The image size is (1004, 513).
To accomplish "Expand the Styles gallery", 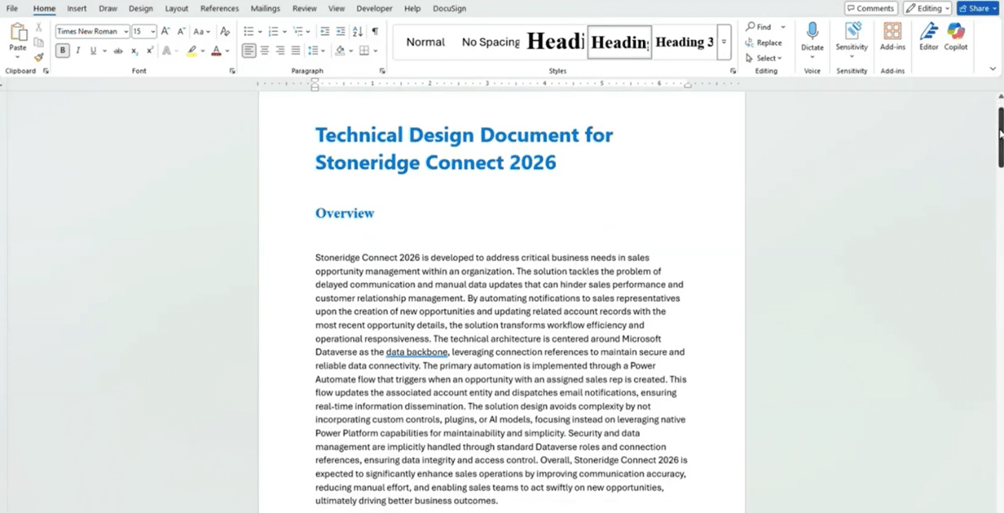I will (x=724, y=42).
